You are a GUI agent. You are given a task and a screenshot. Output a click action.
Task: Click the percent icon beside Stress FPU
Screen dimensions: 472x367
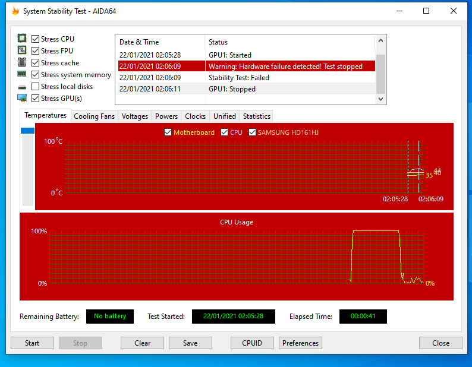tap(21, 50)
